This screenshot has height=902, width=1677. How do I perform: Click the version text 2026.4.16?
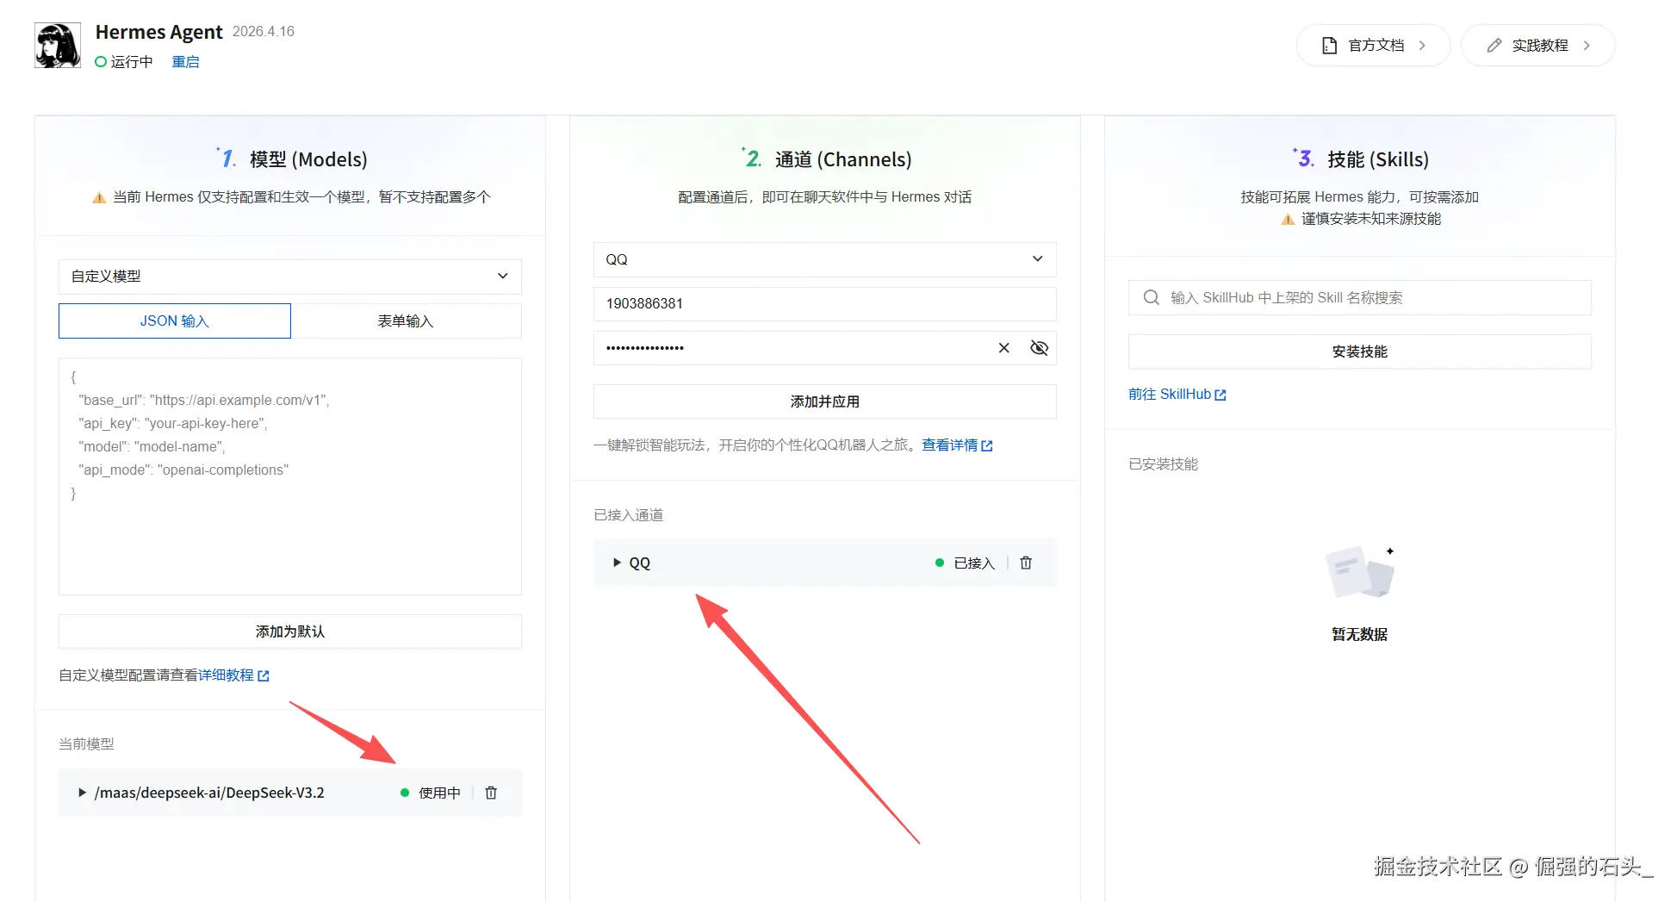[264, 31]
